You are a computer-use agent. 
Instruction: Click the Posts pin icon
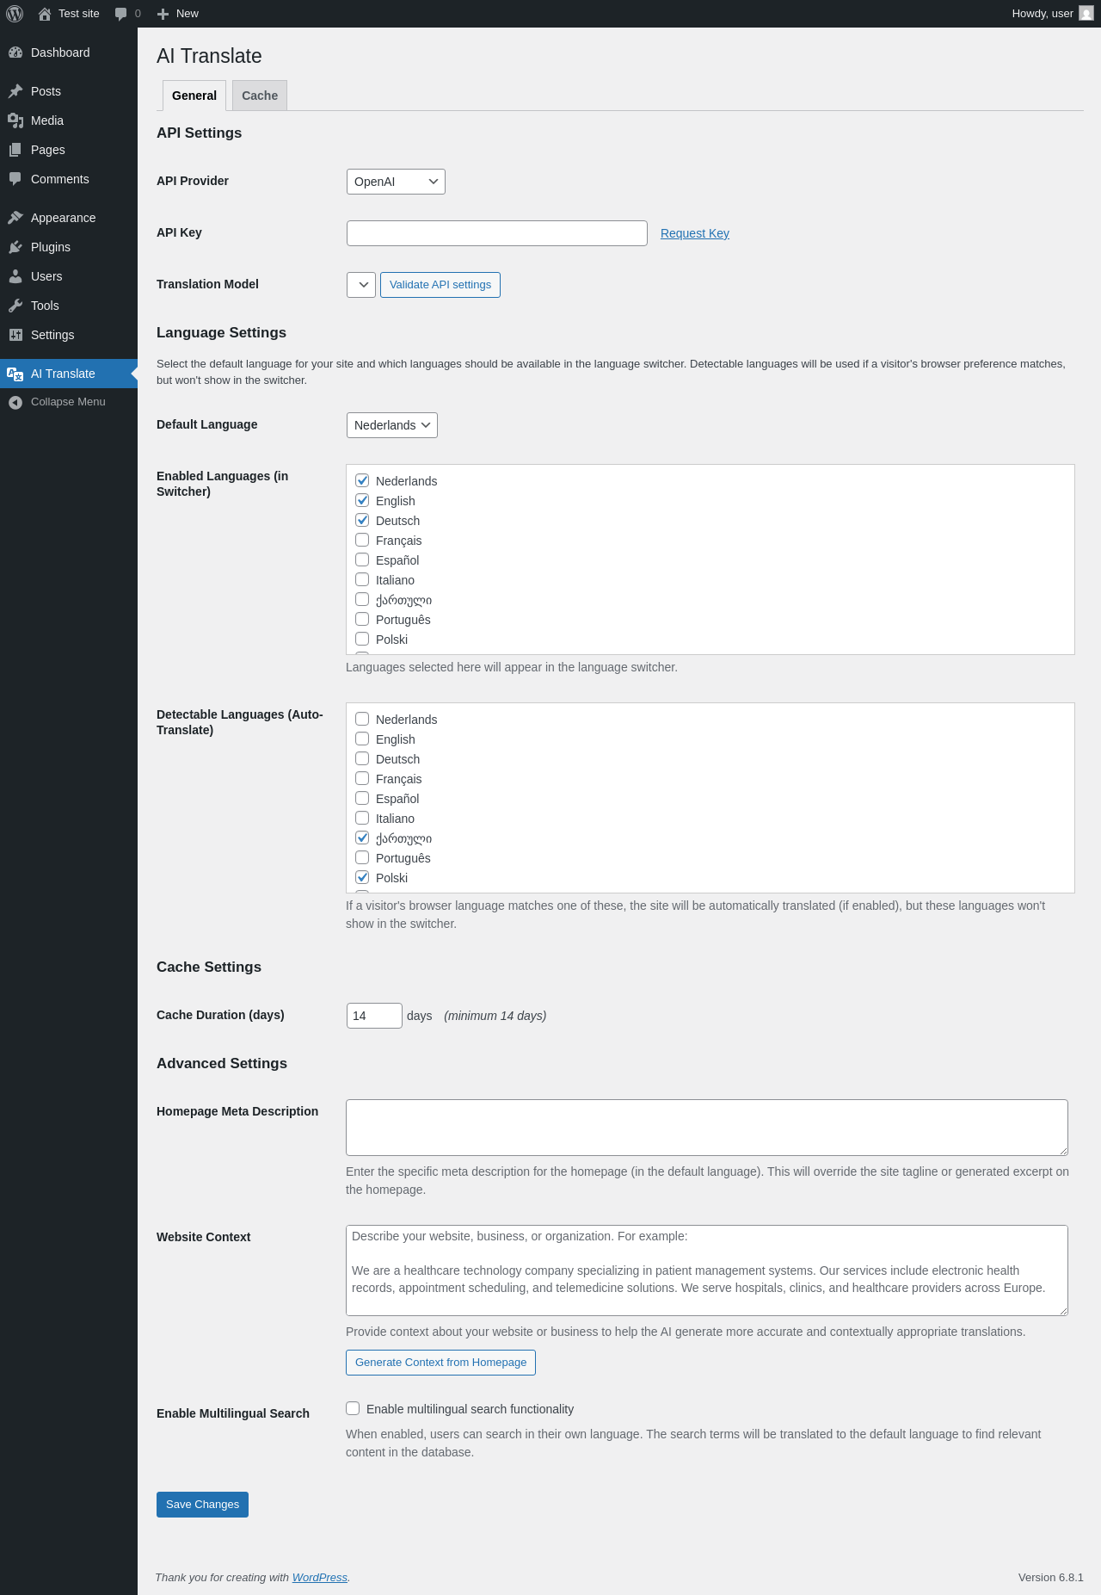click(15, 91)
